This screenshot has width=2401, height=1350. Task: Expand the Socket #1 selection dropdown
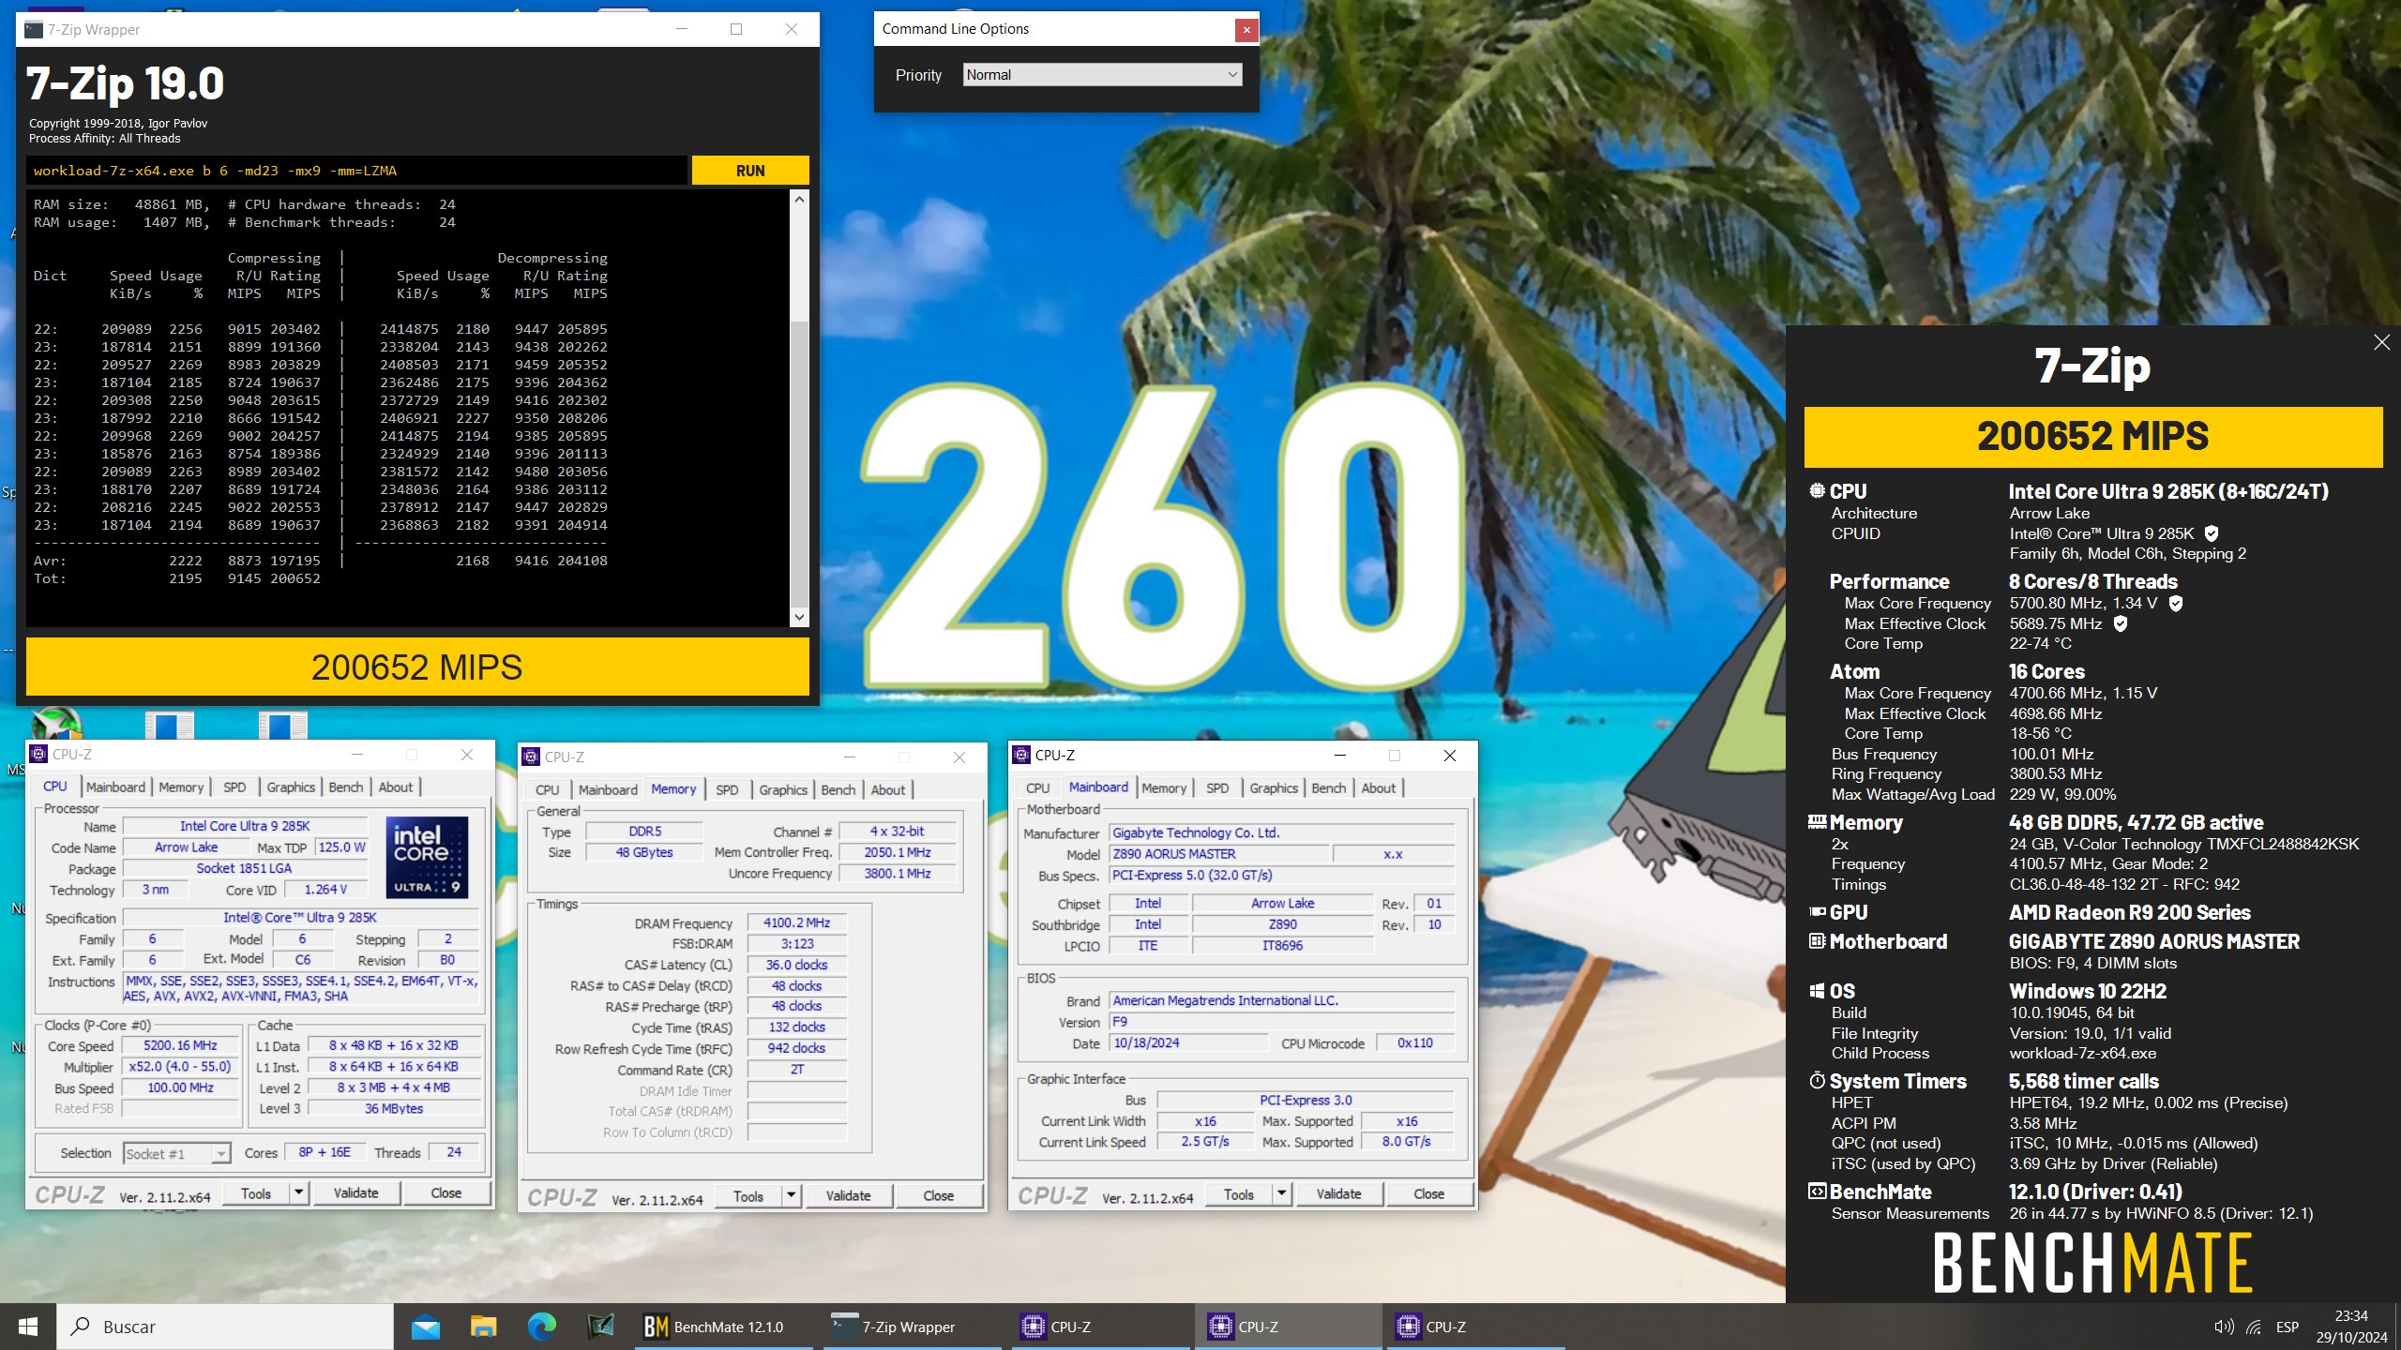click(219, 1153)
